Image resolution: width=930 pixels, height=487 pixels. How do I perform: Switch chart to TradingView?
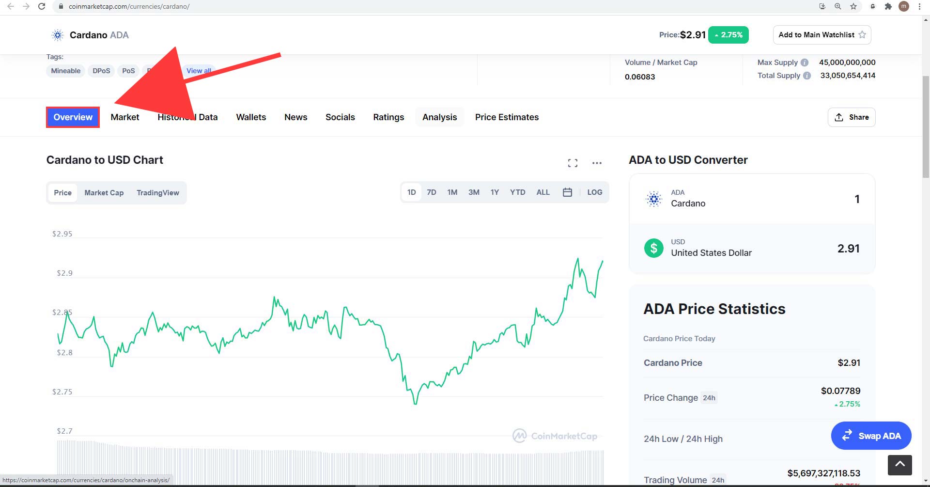click(x=158, y=193)
